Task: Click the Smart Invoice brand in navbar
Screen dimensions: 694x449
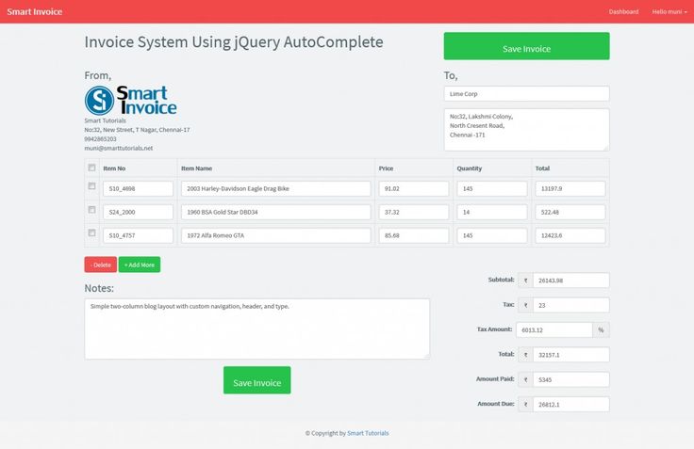Action: (x=35, y=12)
